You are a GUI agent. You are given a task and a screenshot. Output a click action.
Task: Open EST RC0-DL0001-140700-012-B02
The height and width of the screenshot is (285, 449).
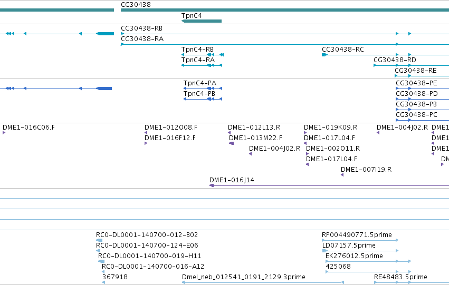(x=99, y=240)
